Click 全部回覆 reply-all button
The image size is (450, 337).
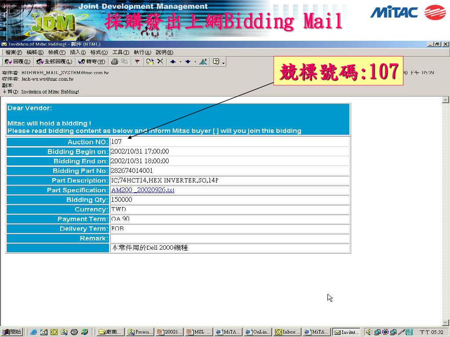point(54,61)
